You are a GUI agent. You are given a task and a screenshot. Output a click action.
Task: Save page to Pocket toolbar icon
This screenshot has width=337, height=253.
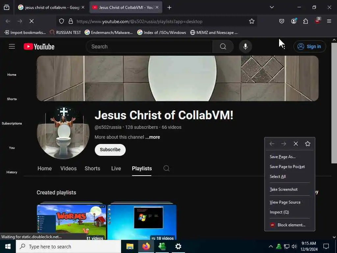[x=282, y=21]
